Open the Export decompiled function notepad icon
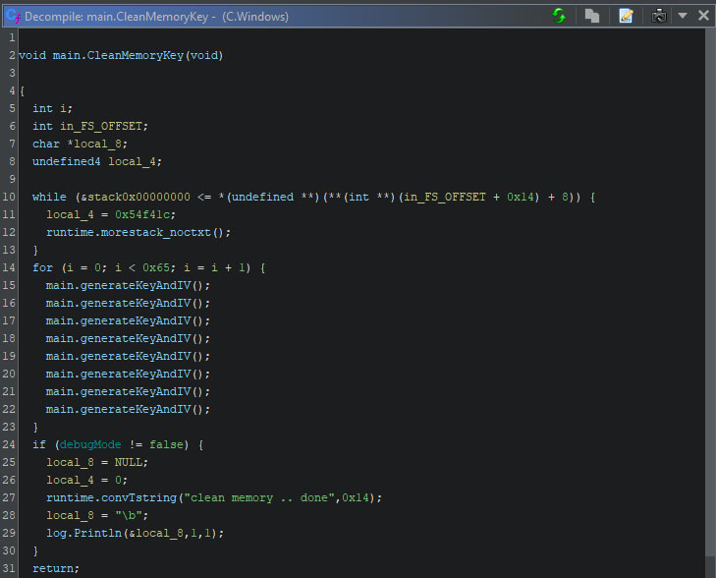Image resolution: width=716 pixels, height=578 pixels. point(626,16)
